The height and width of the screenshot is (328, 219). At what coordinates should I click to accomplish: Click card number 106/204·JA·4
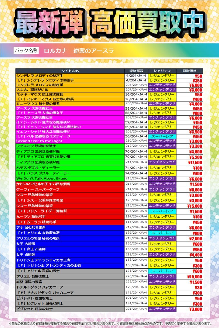pos(136,211)
